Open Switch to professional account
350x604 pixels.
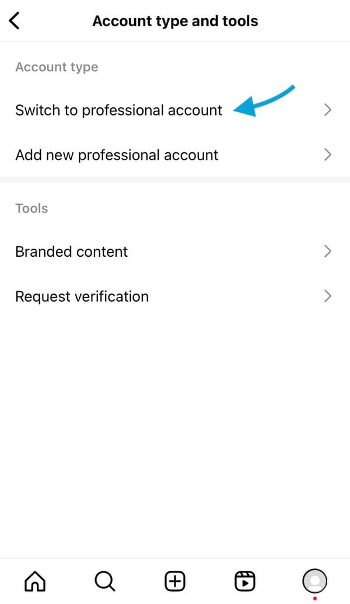pos(118,110)
